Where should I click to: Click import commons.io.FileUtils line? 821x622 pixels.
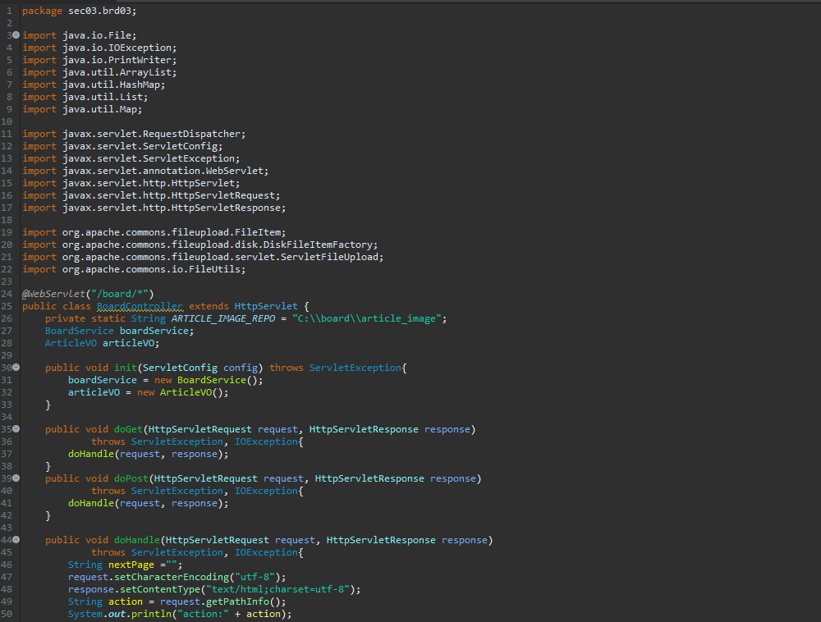134,269
